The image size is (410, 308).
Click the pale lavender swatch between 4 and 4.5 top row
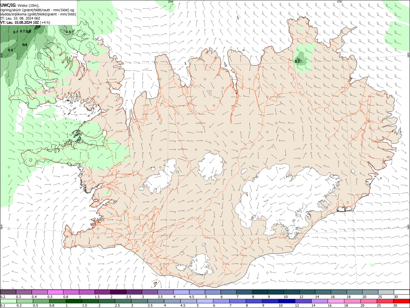[181, 292]
